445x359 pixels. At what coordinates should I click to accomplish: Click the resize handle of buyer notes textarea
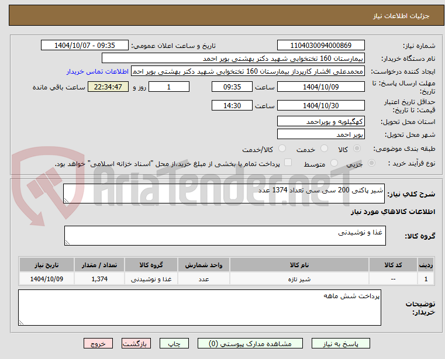pyautogui.click(x=21, y=323)
